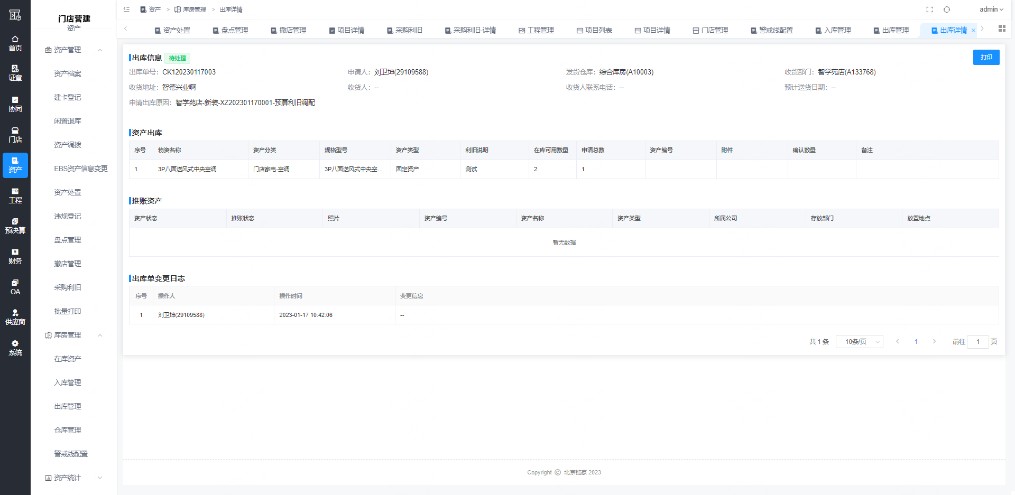Click the 首页 home icon in sidebar
1015x495 pixels.
(x=15, y=39)
